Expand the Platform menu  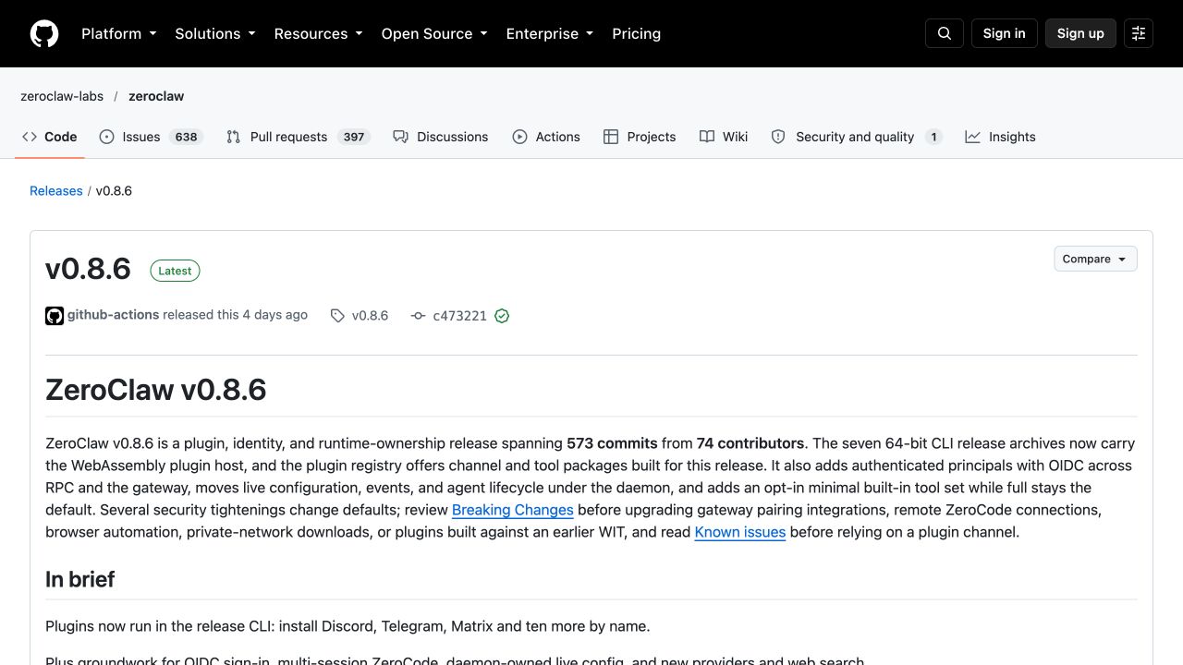click(x=119, y=33)
